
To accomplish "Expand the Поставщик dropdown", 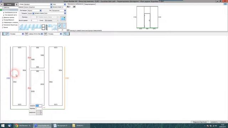I will [x=41, y=11].
